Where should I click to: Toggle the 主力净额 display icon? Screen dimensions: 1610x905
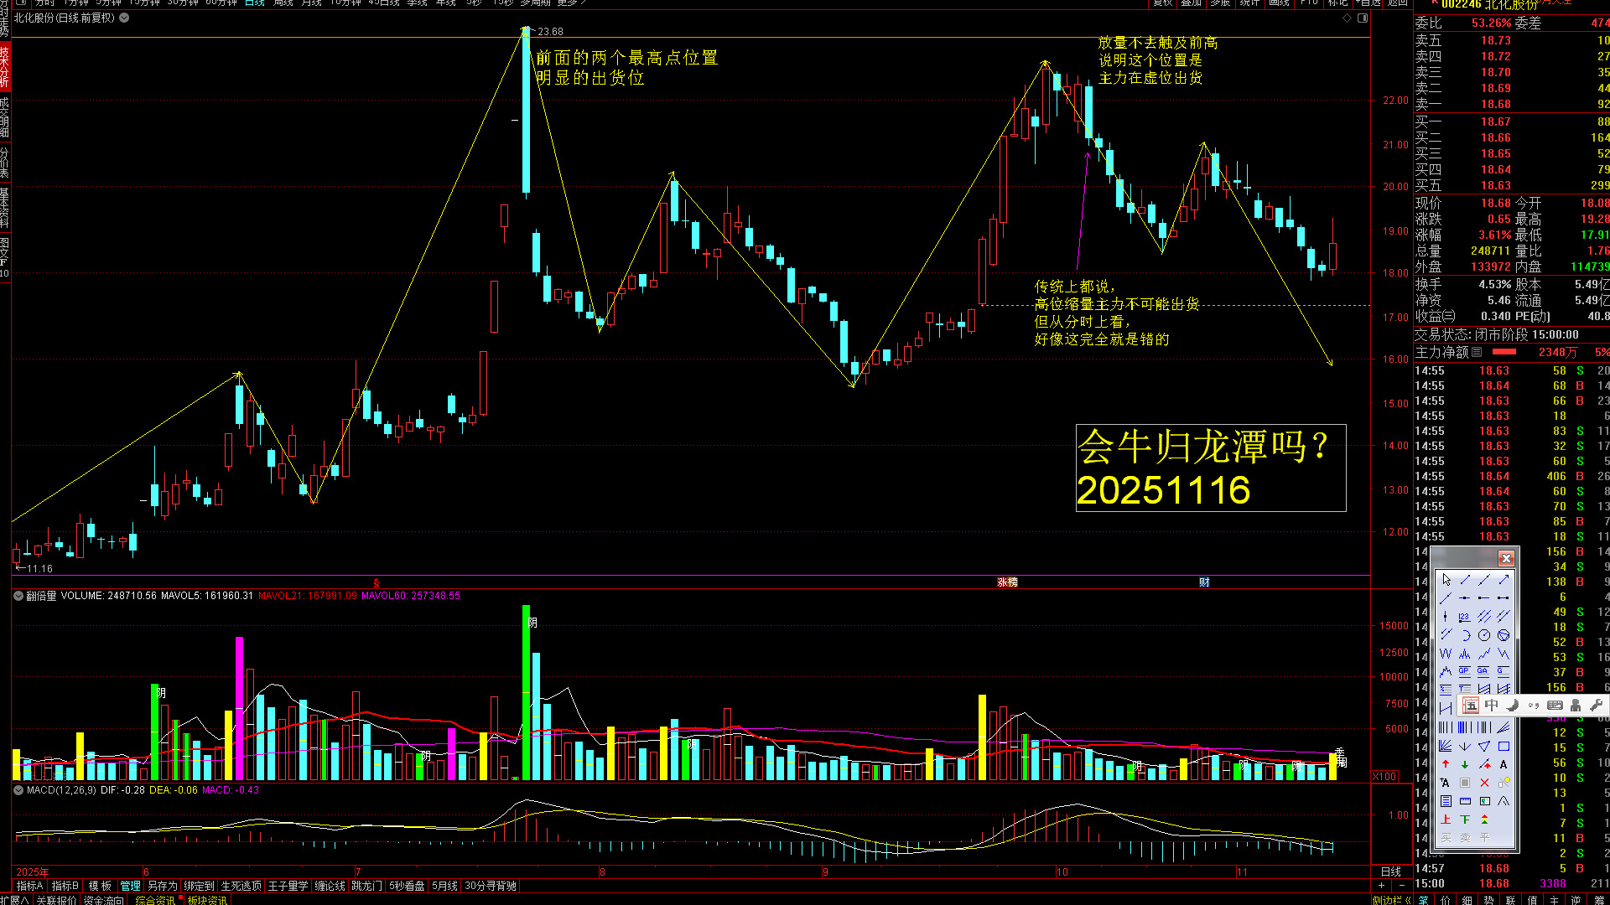(x=1478, y=353)
